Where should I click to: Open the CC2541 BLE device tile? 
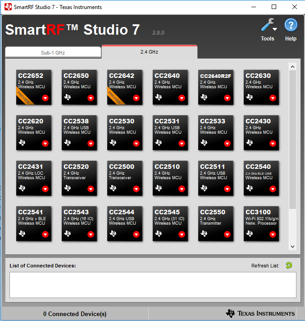tap(34, 224)
